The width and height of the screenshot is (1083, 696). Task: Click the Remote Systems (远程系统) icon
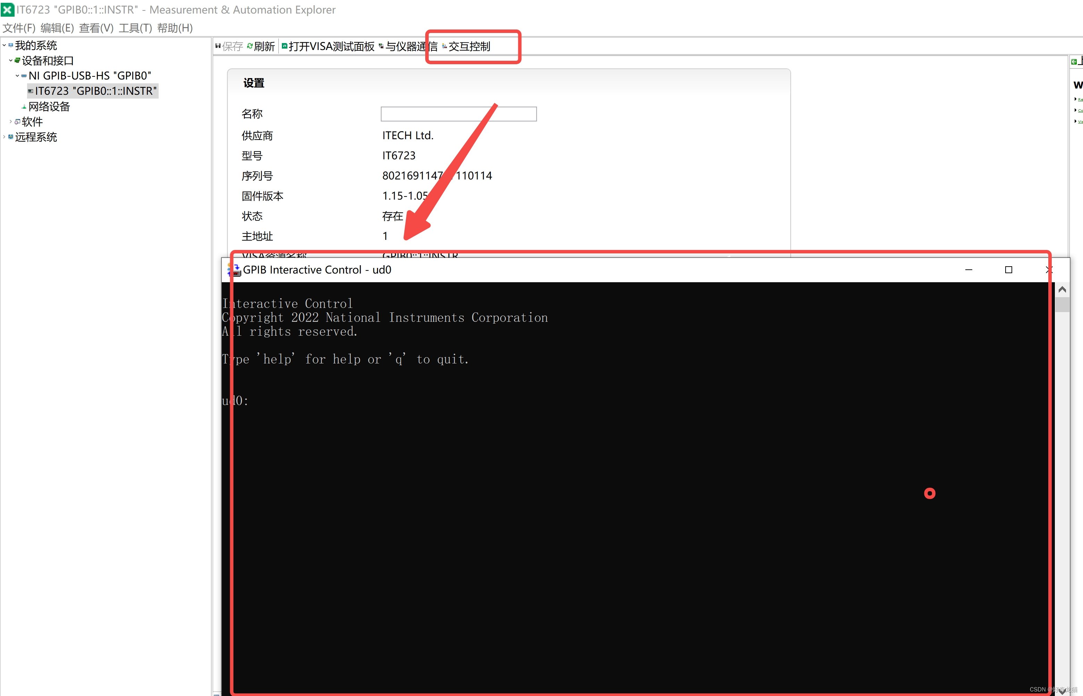[11, 137]
